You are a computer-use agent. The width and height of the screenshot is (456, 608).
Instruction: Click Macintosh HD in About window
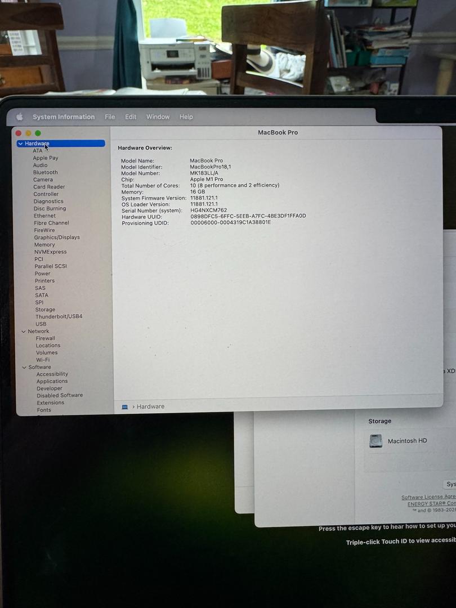click(x=407, y=441)
